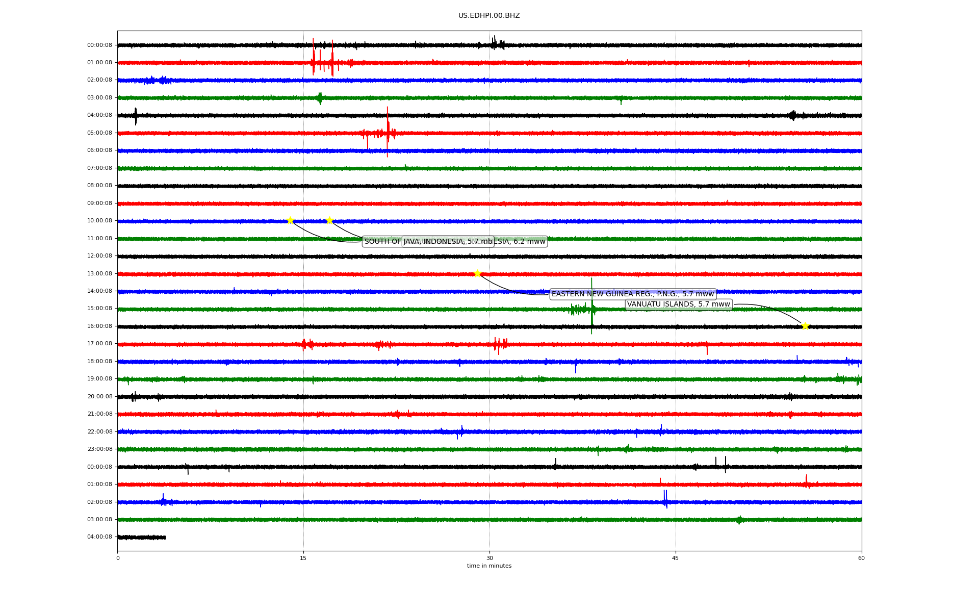Image resolution: width=979 pixels, height=612 pixels.
Task: Click the 23:00:08 row time label
Action: (99, 449)
